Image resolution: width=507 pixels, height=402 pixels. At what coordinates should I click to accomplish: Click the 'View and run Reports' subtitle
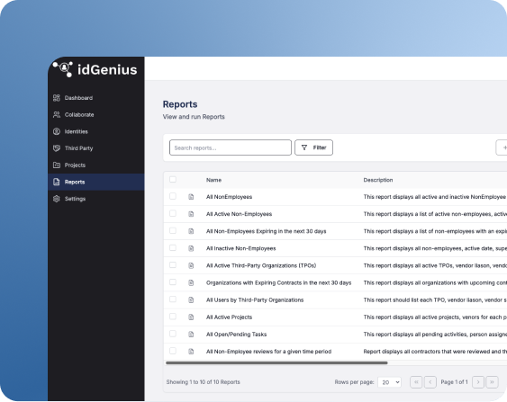[194, 117]
